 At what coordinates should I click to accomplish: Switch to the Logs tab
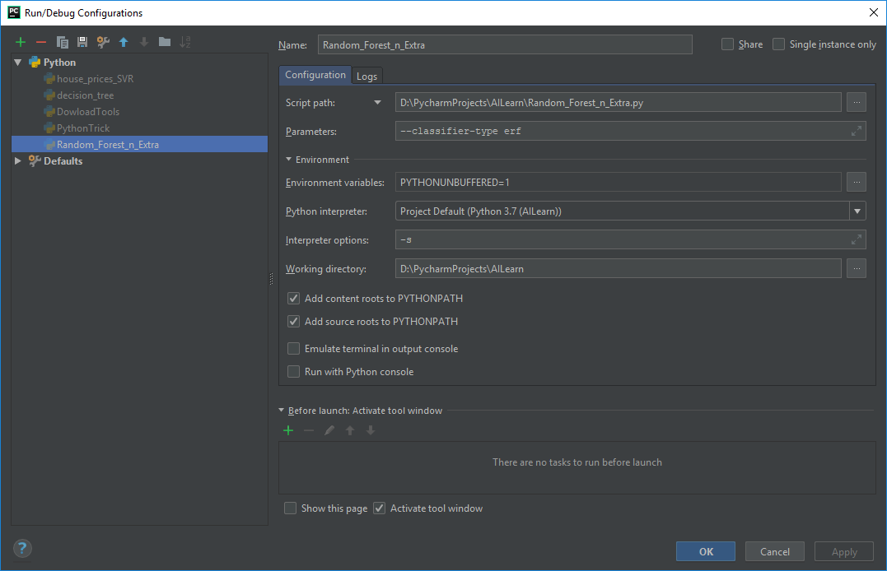366,77
